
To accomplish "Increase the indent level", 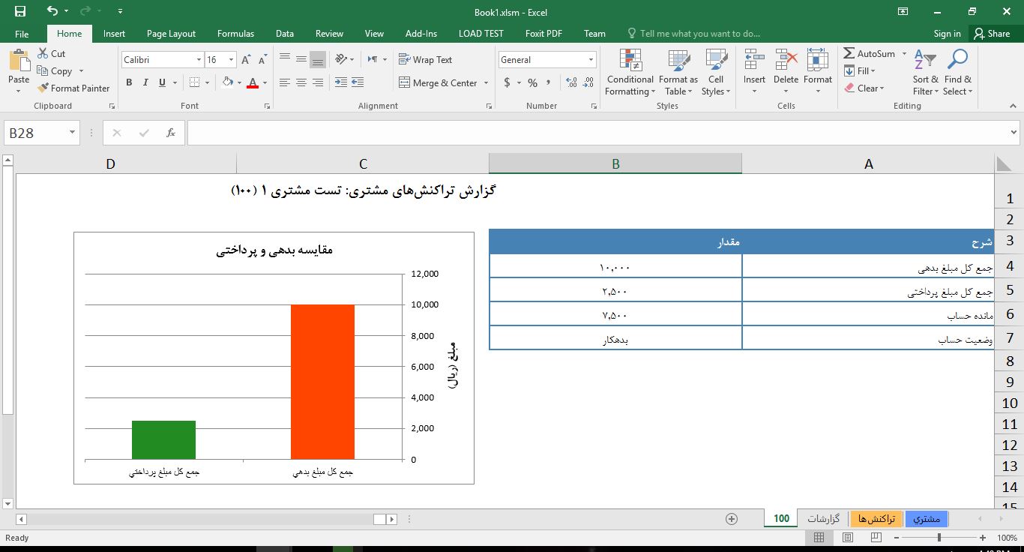I will (x=358, y=82).
